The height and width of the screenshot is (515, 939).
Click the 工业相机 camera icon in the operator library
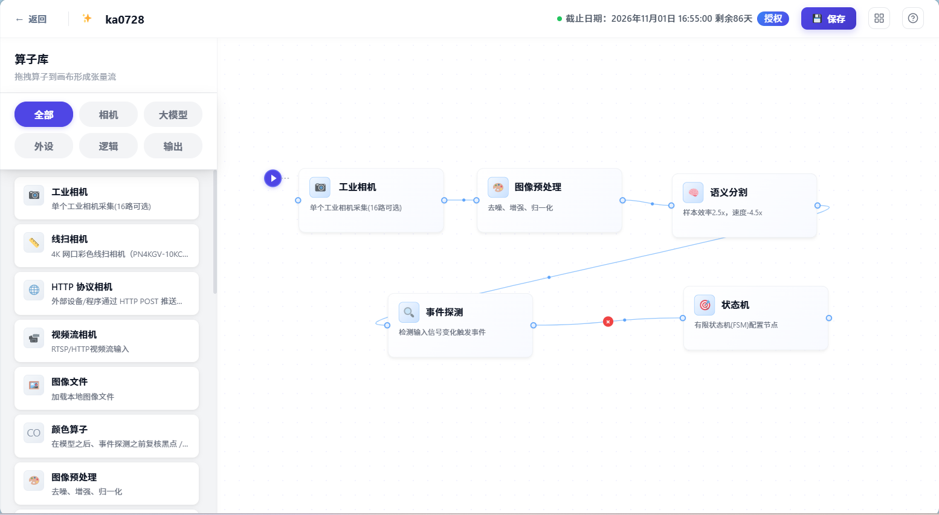point(34,195)
